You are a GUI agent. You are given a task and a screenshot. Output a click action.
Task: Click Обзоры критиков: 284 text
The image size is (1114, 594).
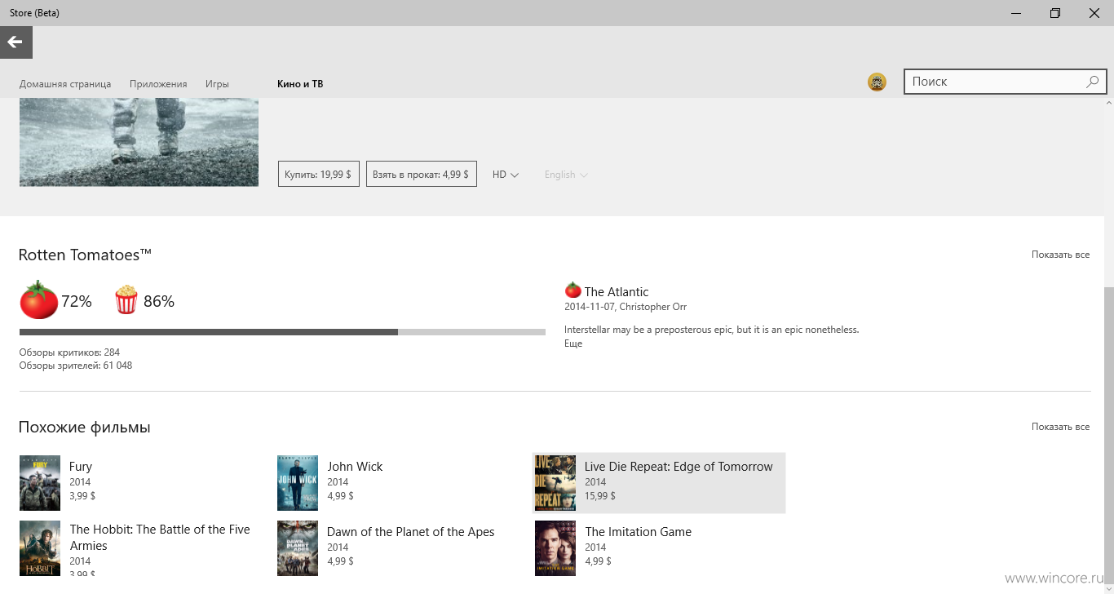[69, 352]
